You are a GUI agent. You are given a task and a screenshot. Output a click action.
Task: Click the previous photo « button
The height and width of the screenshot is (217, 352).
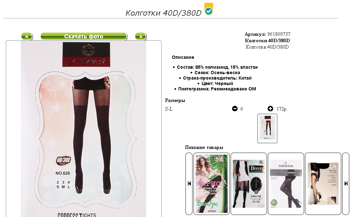27,36
